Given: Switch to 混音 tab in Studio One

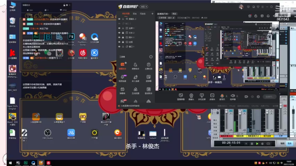Looking at the screenshot, I should (x=289, y=143).
